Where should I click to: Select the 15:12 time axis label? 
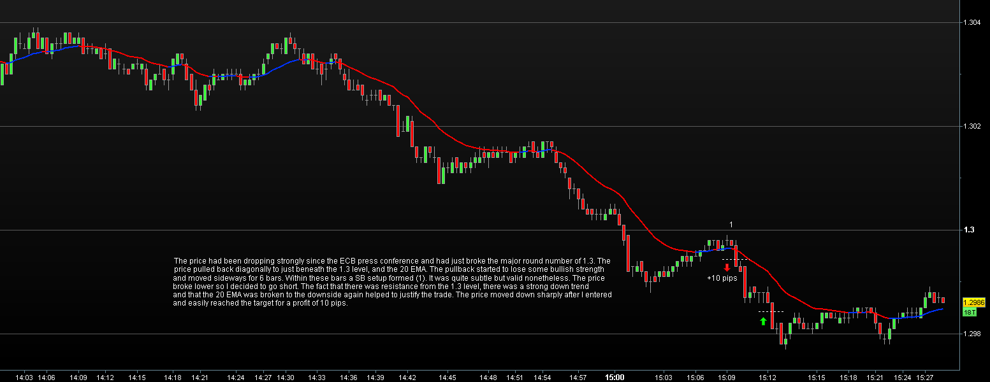click(768, 378)
